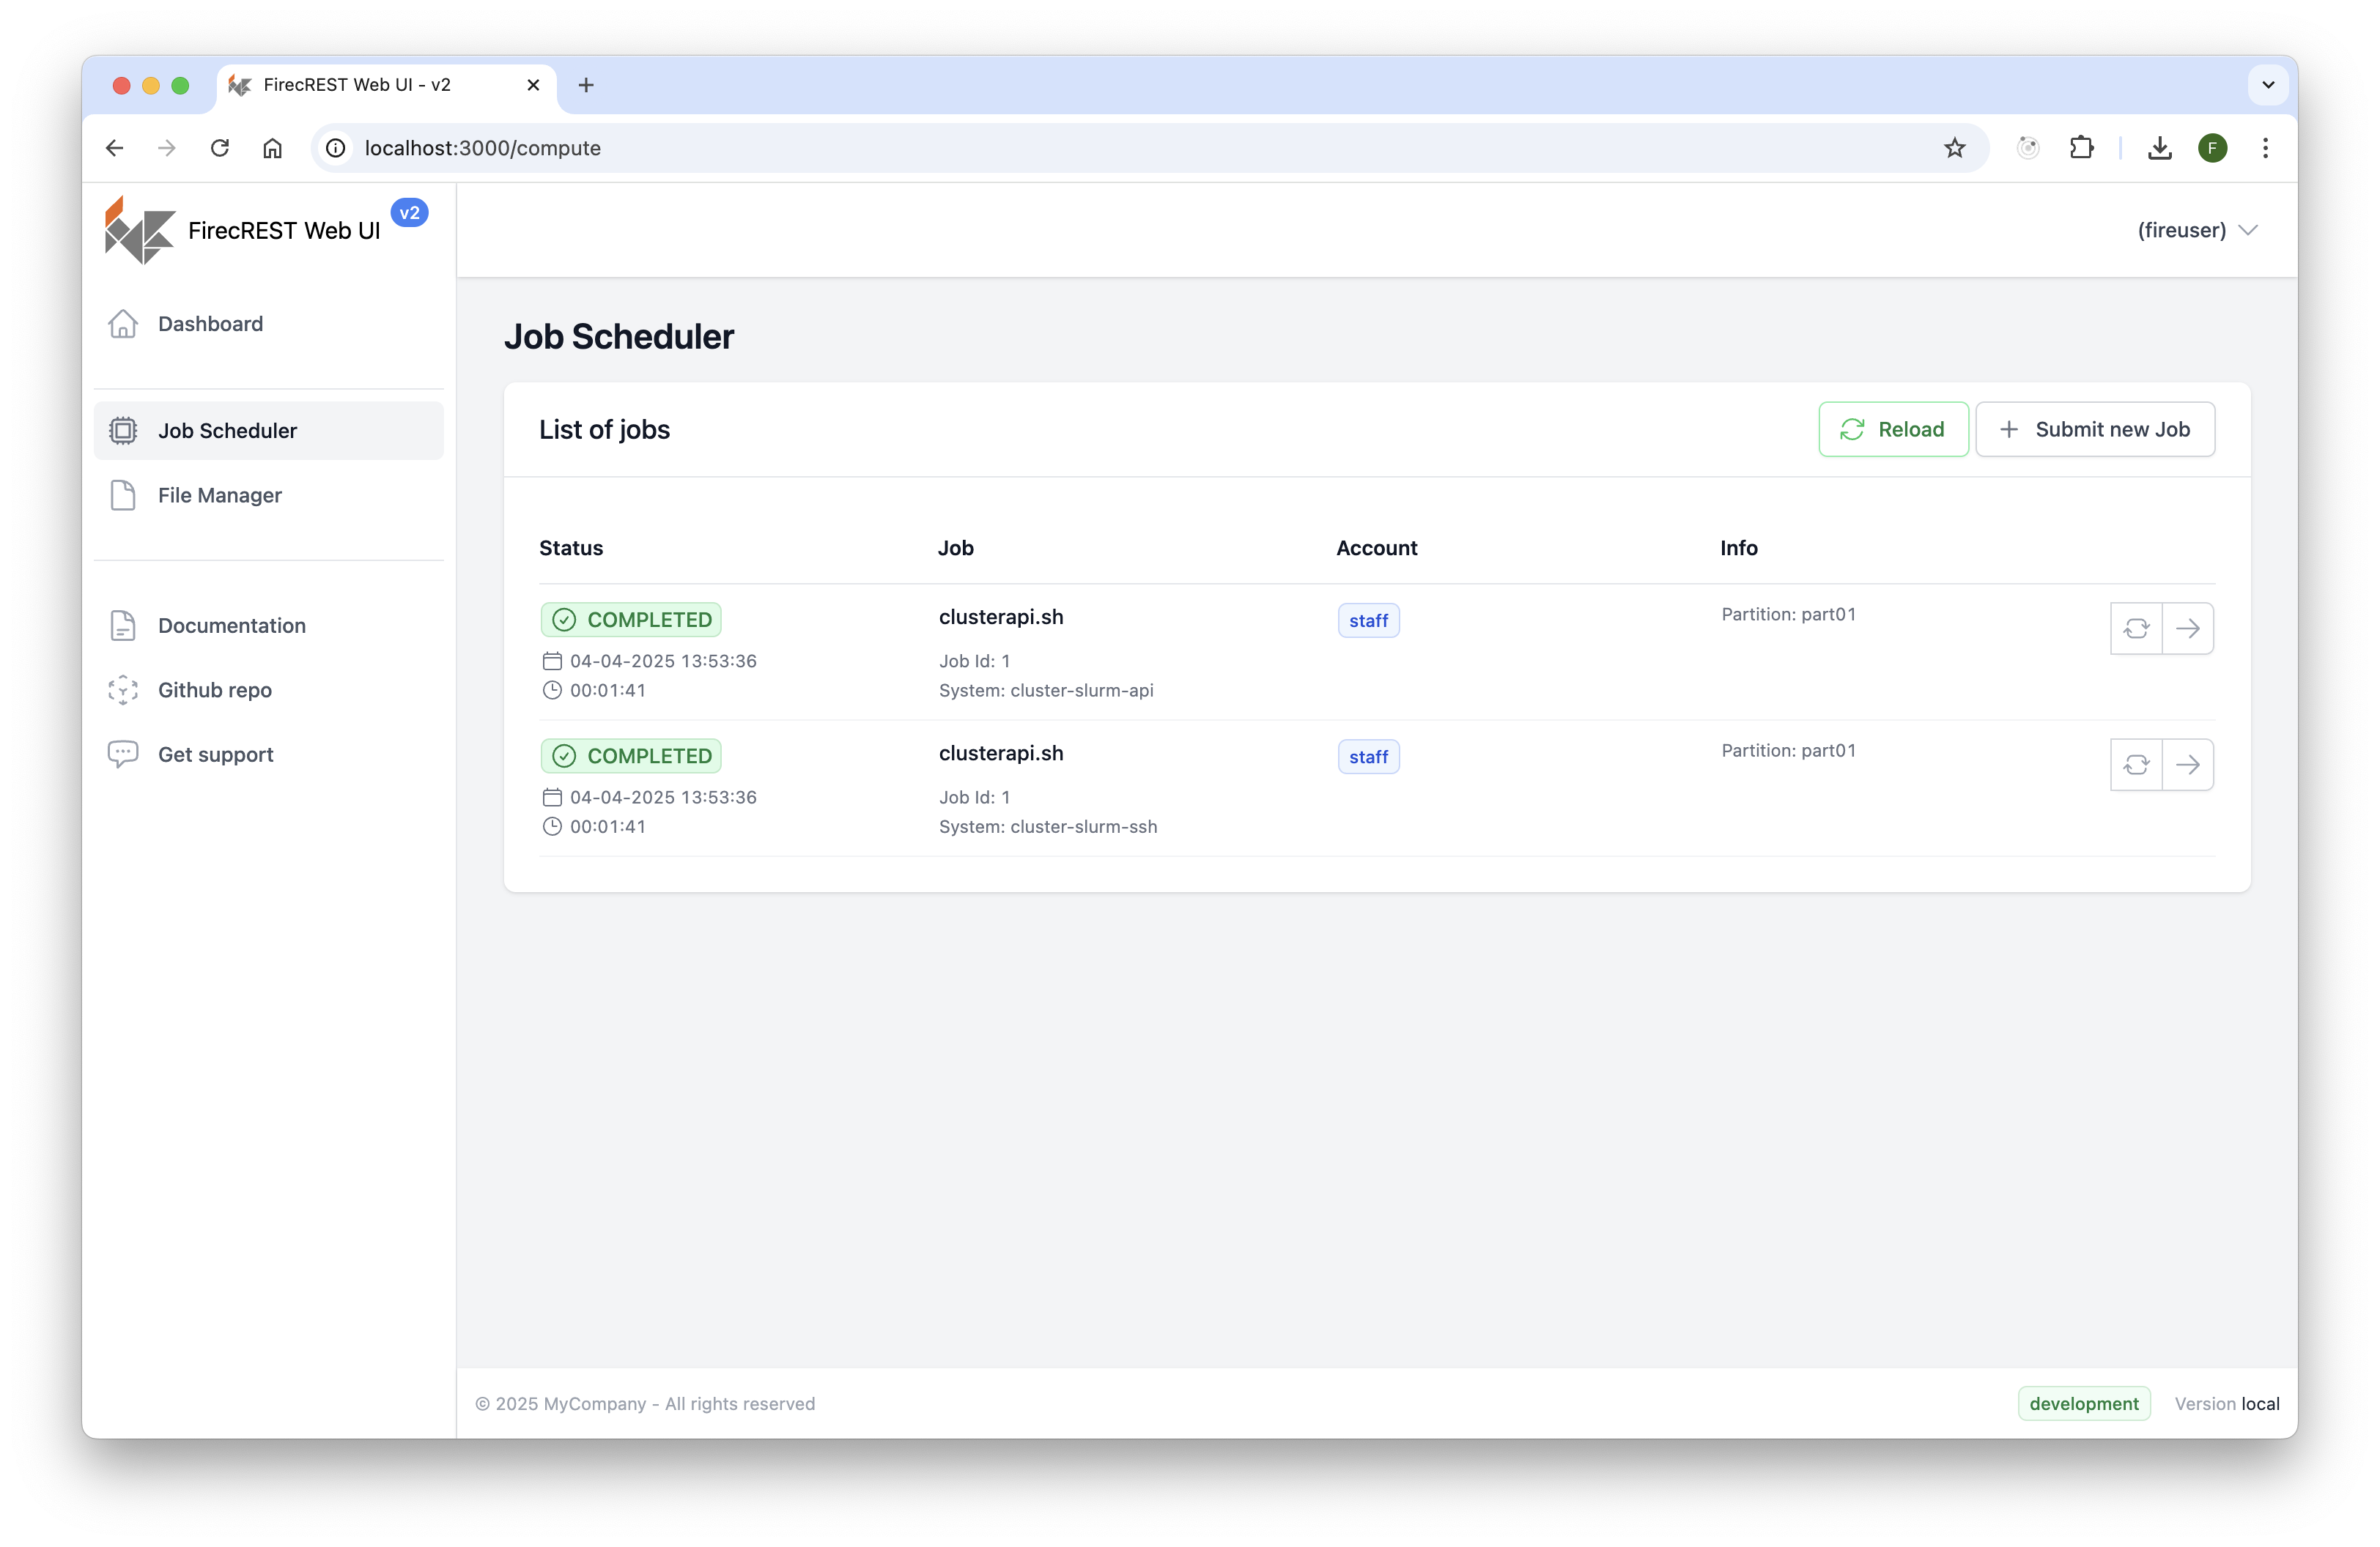The width and height of the screenshot is (2380, 1547).
Task: Click clusterapi.sh name in cluster-slurm-api row
Action: coord(1001,617)
